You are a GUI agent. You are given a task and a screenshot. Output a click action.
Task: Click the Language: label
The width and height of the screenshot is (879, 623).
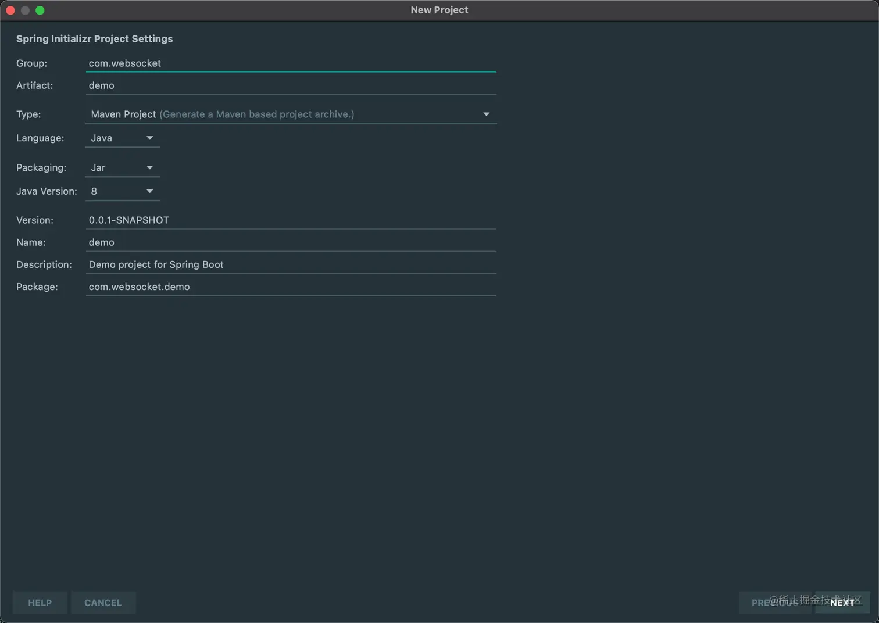(40, 138)
